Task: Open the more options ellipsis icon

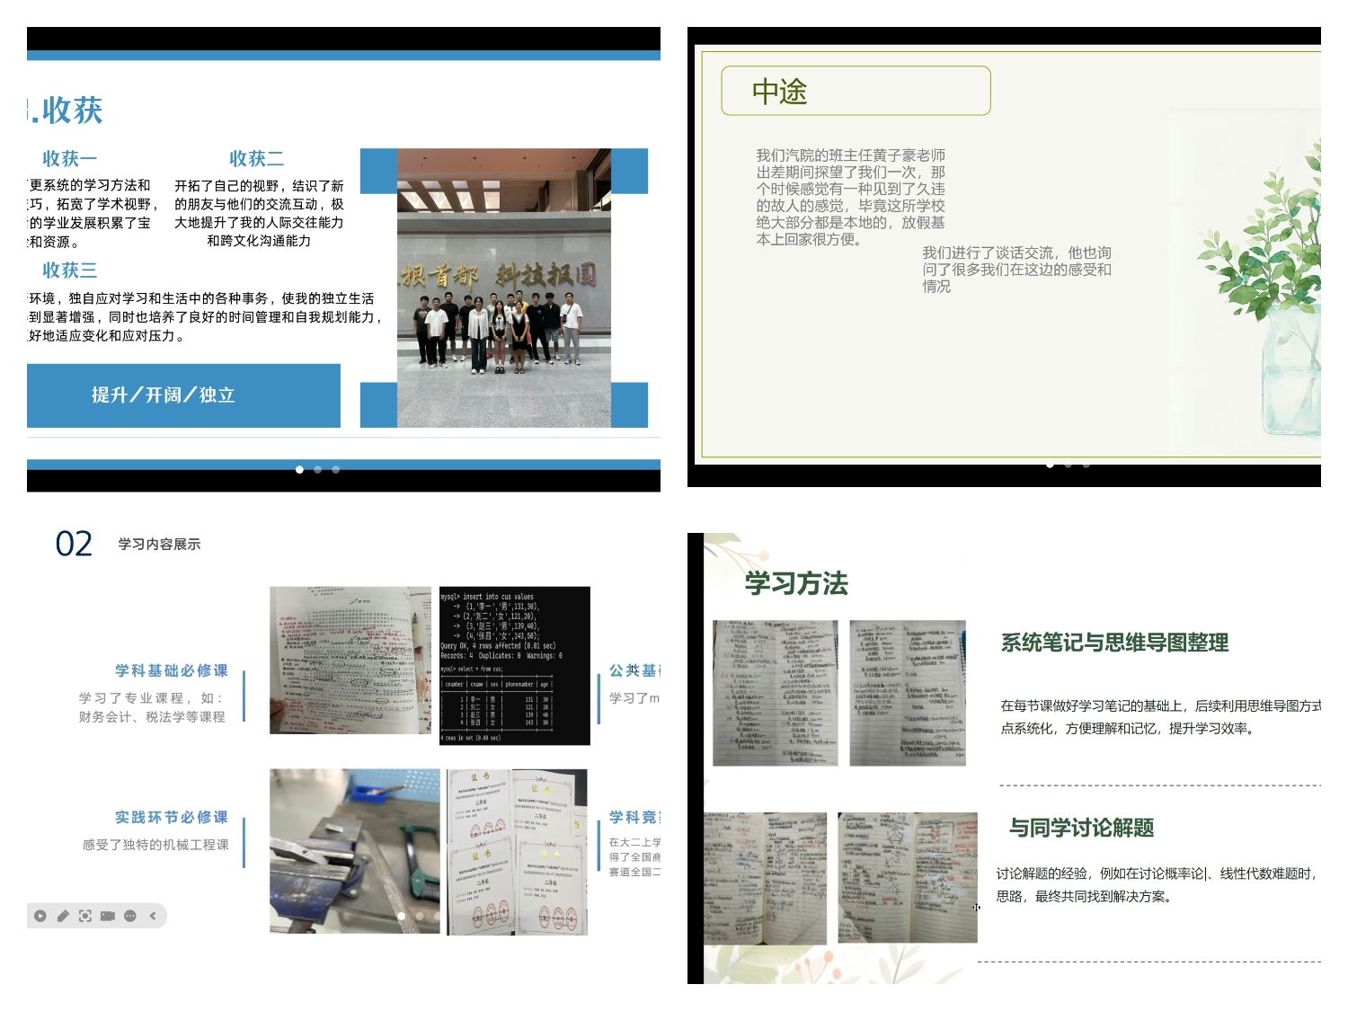Action: [130, 916]
